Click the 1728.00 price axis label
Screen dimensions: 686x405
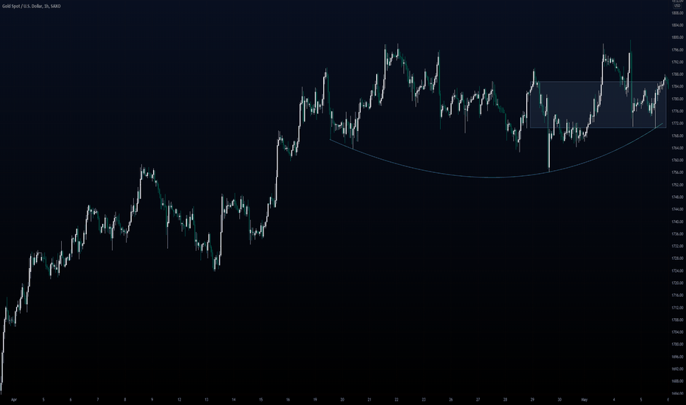click(x=677, y=258)
